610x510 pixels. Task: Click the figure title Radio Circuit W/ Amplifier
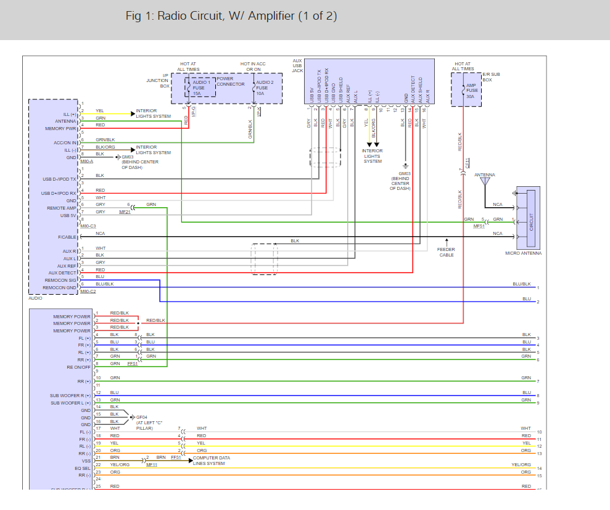231,16
